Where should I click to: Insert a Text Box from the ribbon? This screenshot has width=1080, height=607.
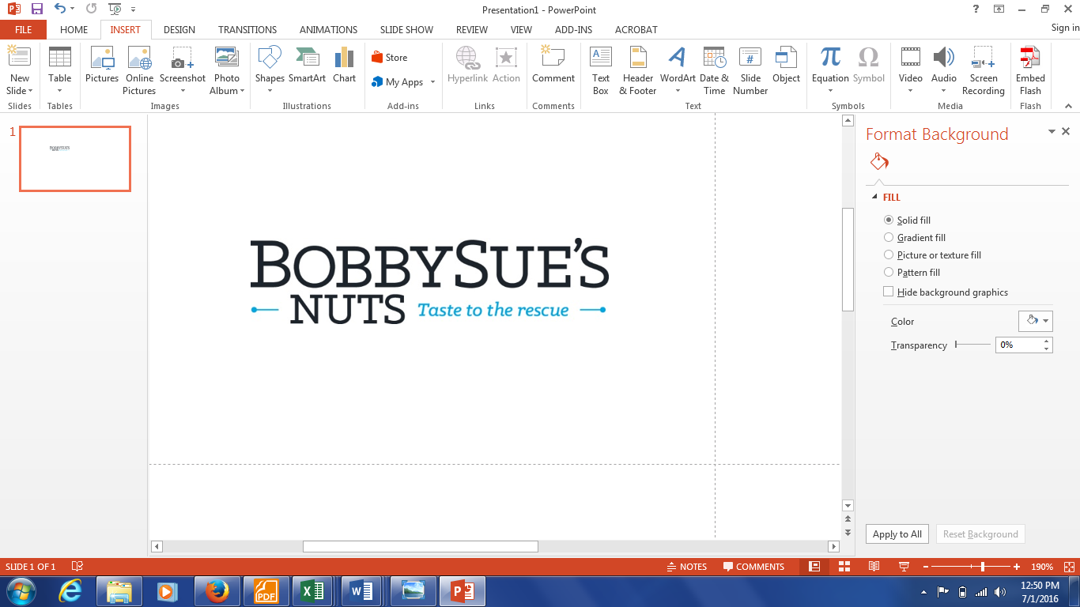click(601, 70)
